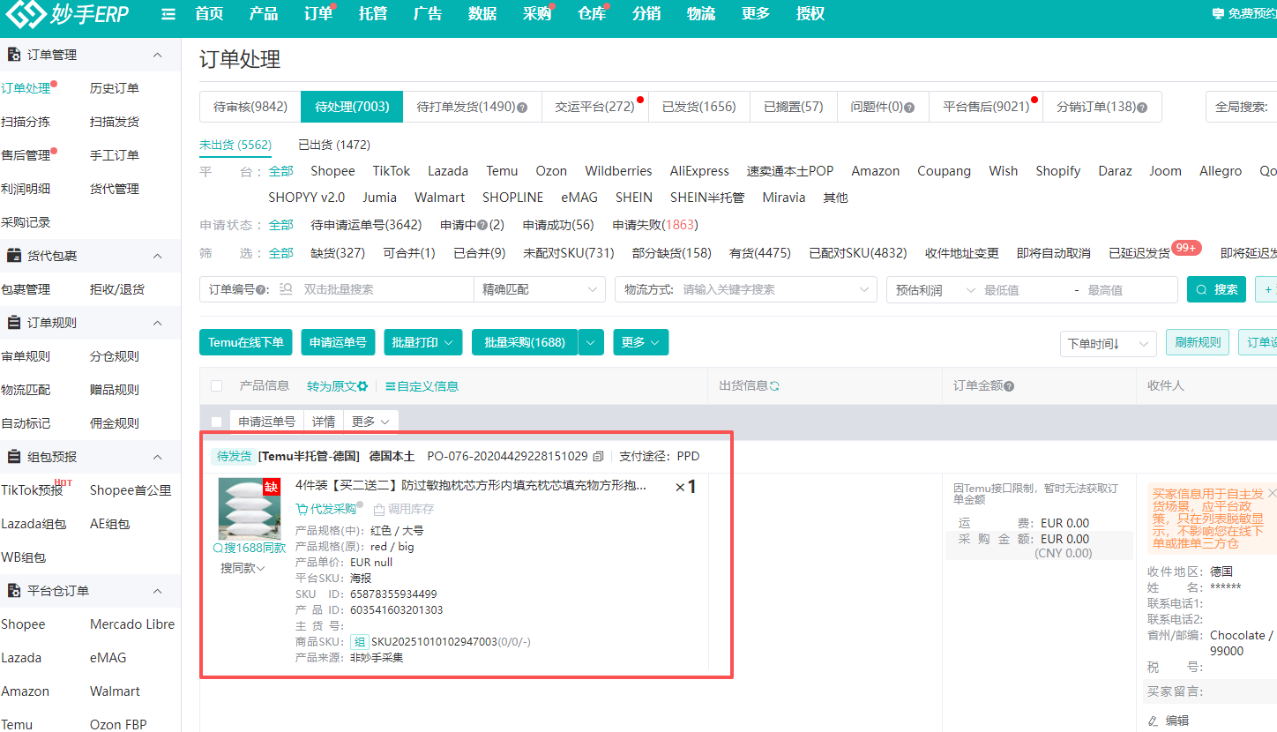Click the gear icon next to 转为原文

point(362,386)
